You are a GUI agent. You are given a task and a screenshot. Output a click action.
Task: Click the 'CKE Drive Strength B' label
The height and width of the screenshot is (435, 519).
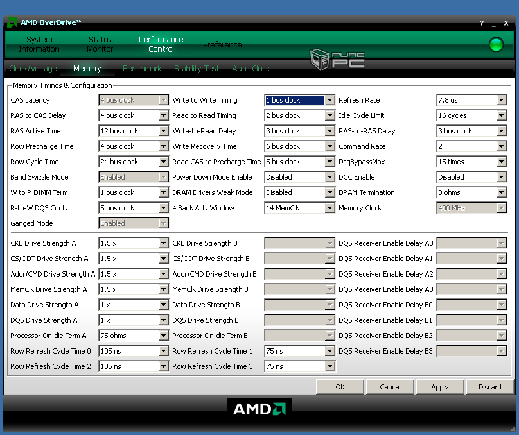tap(205, 243)
